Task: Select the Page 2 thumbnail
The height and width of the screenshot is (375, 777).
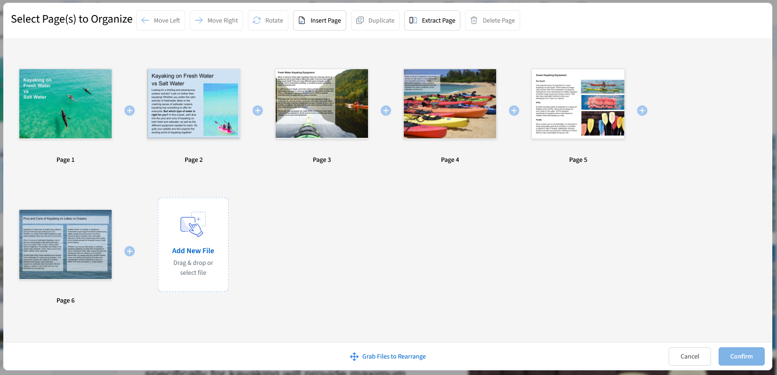Action: 194,104
